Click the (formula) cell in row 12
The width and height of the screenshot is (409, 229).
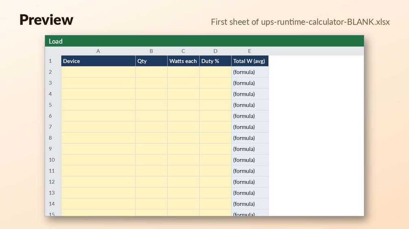pyautogui.click(x=250, y=182)
